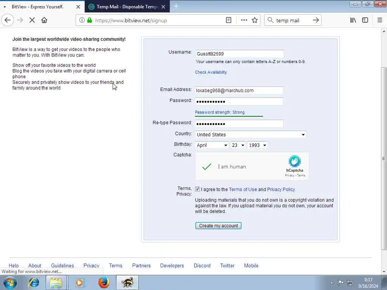
Task: Open the Country dropdown
Action: tap(251, 134)
